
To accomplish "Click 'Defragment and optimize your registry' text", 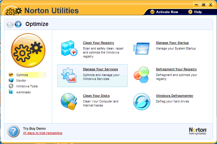I will click(176, 77).
